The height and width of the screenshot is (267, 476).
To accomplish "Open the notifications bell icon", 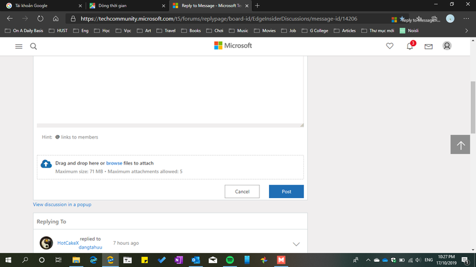I will click(410, 46).
